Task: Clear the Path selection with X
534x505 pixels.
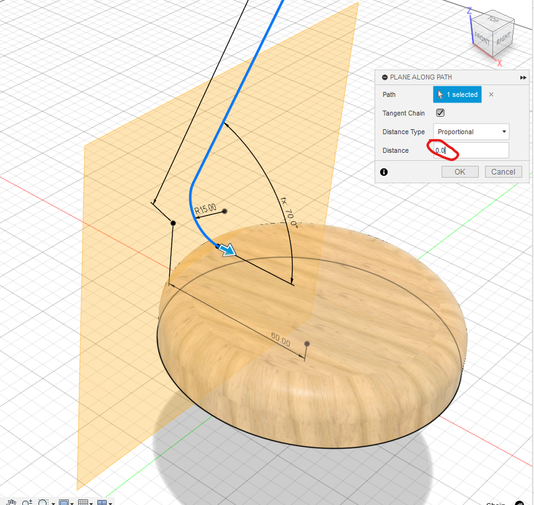Action: pos(491,94)
